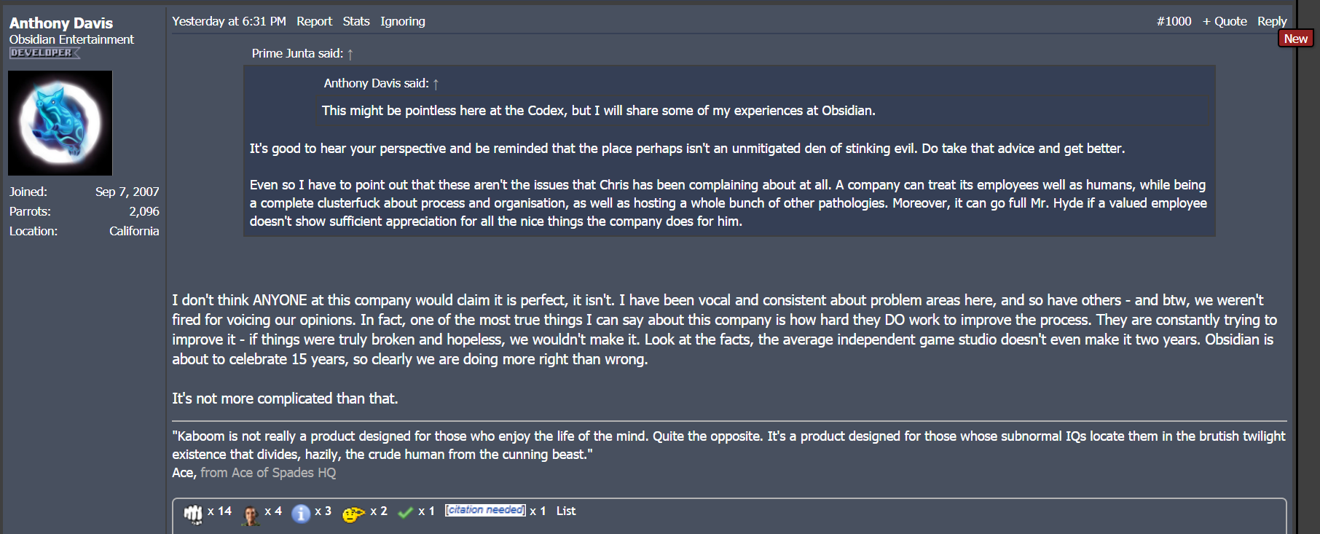Click the Anthony Davis username
The image size is (1320, 534).
coord(61,23)
